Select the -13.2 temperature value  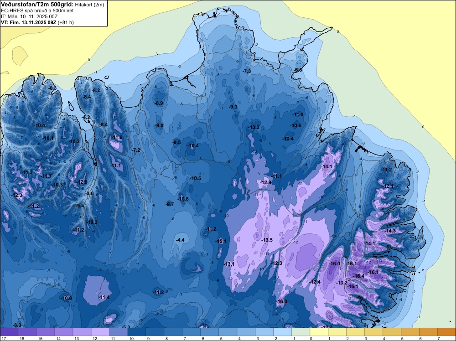click(342, 283)
